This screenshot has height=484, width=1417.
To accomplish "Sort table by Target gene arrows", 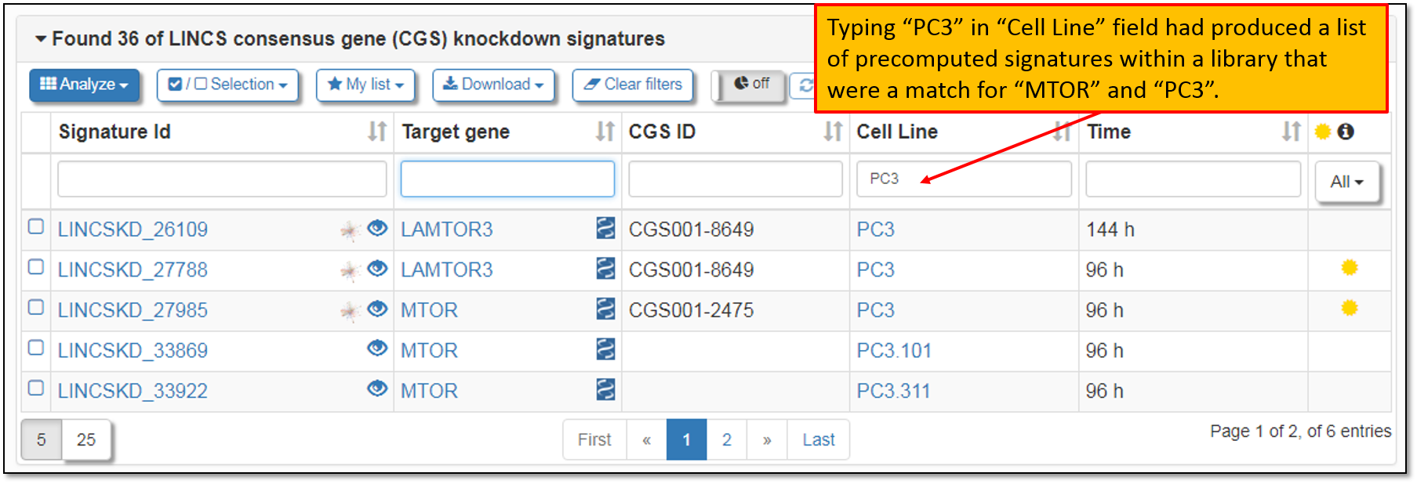I will tap(605, 132).
